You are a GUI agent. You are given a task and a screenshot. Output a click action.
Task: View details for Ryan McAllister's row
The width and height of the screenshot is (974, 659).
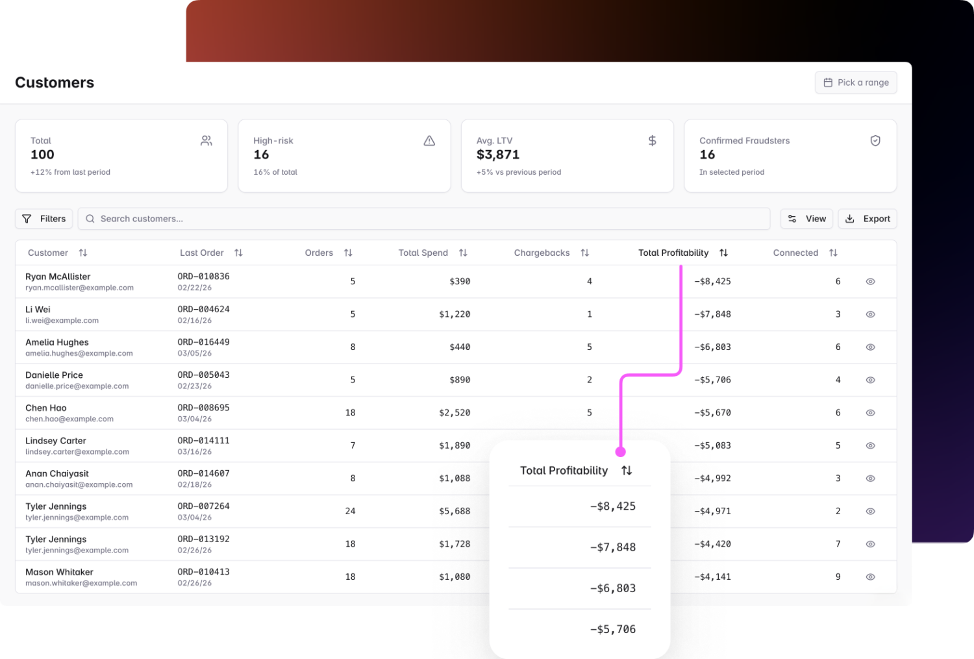tap(870, 281)
